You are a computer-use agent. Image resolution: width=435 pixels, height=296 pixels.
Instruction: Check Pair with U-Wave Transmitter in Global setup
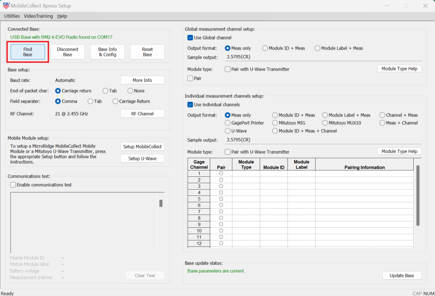point(228,69)
